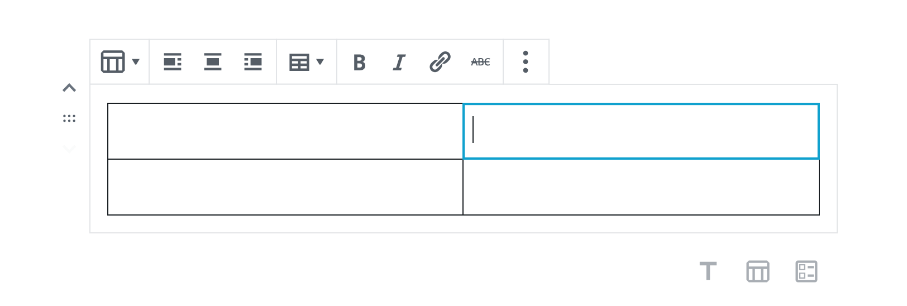Click the bottom-right table cell
The image size is (907, 306).
641,187
